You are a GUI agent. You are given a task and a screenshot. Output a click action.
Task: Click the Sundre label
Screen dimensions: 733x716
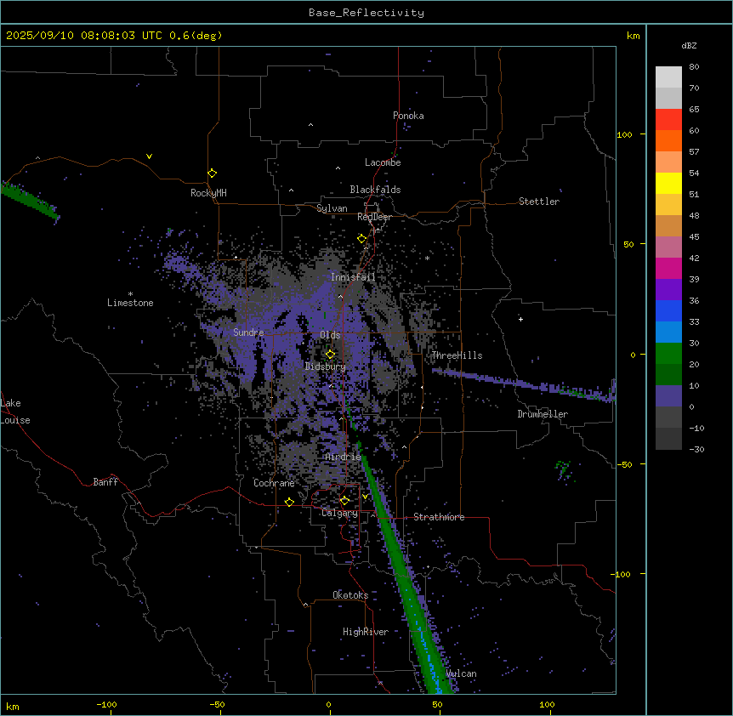[x=248, y=332]
